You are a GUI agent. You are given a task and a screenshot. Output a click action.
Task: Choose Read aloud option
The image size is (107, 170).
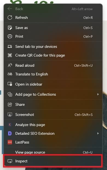(53, 65)
